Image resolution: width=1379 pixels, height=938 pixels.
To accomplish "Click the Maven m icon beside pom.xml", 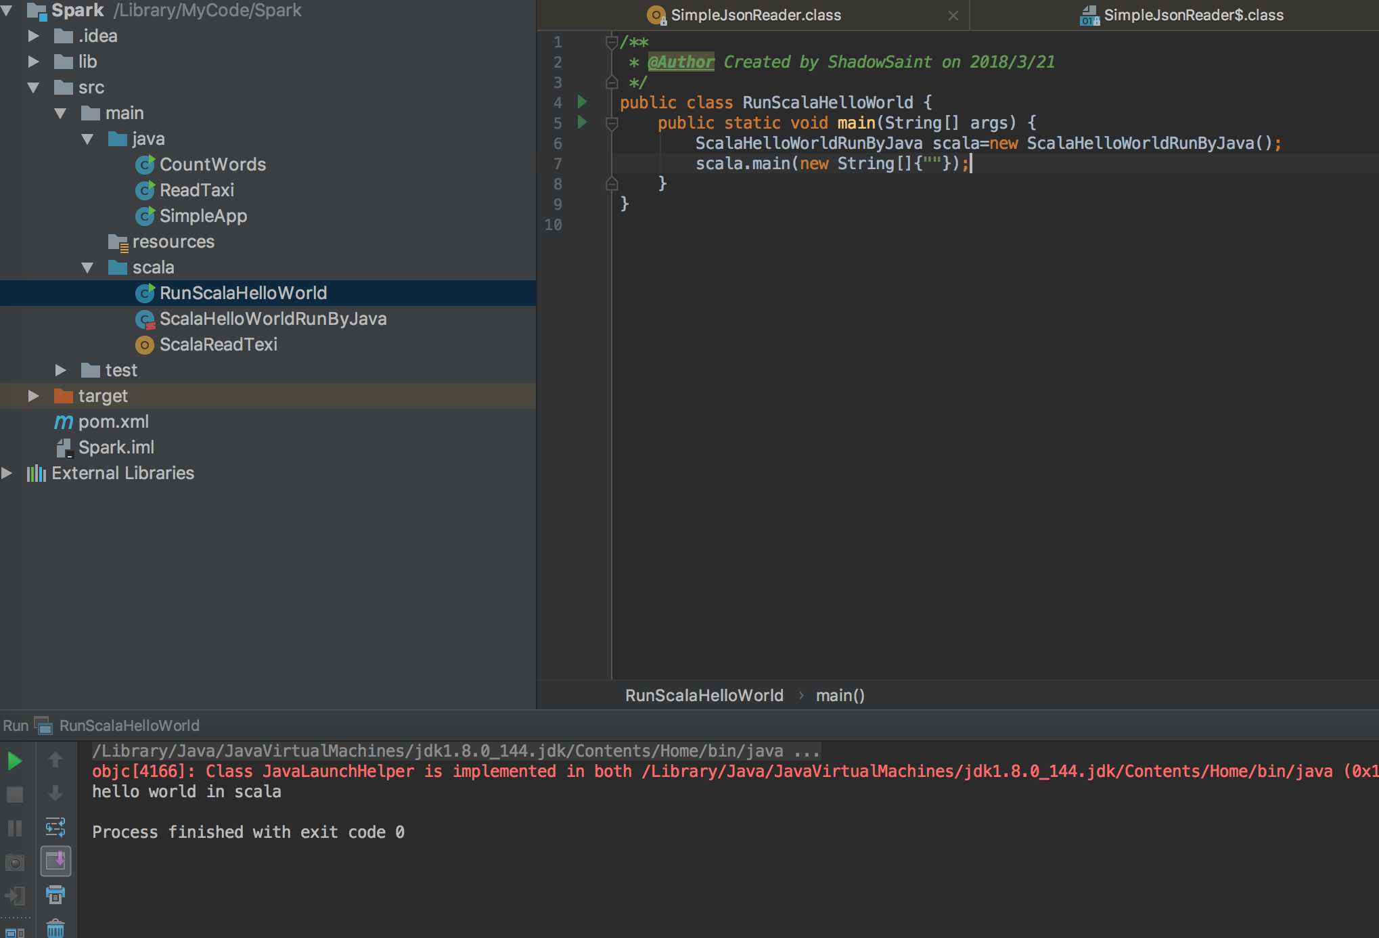I will tap(63, 422).
